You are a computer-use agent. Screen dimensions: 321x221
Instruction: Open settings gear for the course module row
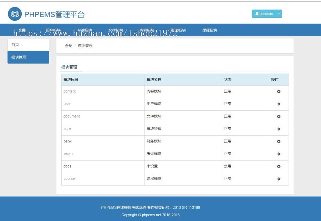pos(279,179)
